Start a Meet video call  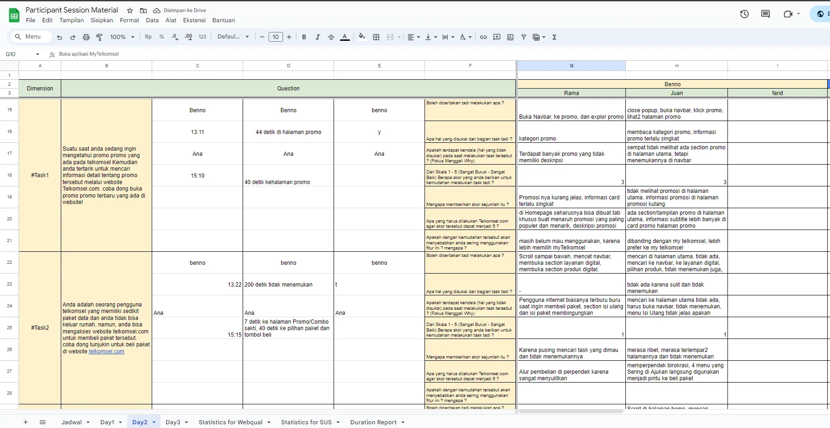pyautogui.click(x=788, y=14)
